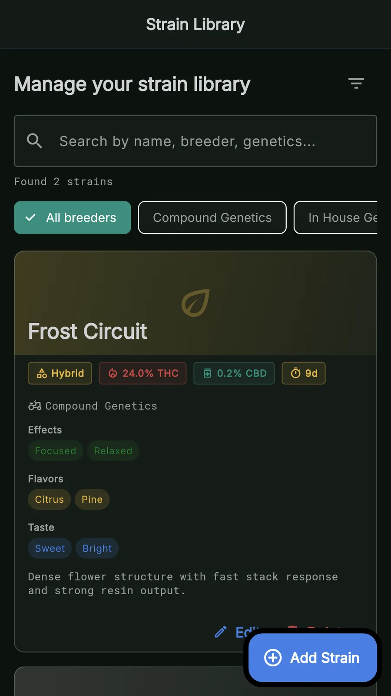Focus the strain search field
This screenshot has height=696, width=391.
[x=209, y=141]
